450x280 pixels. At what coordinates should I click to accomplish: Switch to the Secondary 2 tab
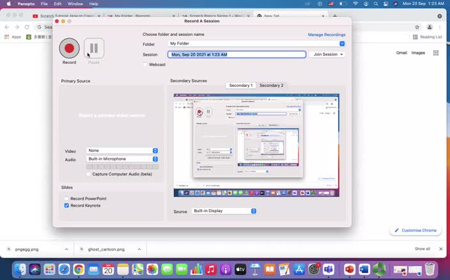(x=271, y=85)
